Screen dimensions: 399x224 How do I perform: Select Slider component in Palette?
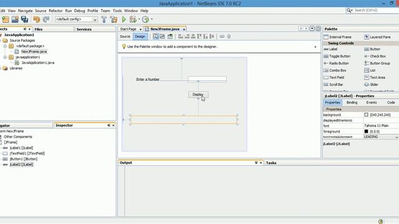[372, 85]
